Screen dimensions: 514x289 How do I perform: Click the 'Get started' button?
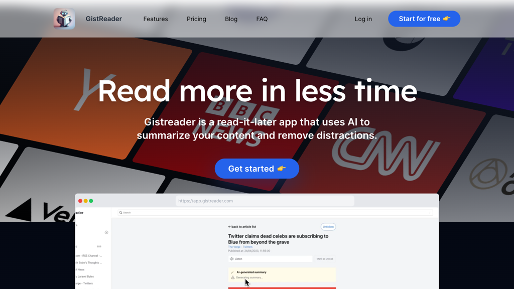click(x=256, y=169)
